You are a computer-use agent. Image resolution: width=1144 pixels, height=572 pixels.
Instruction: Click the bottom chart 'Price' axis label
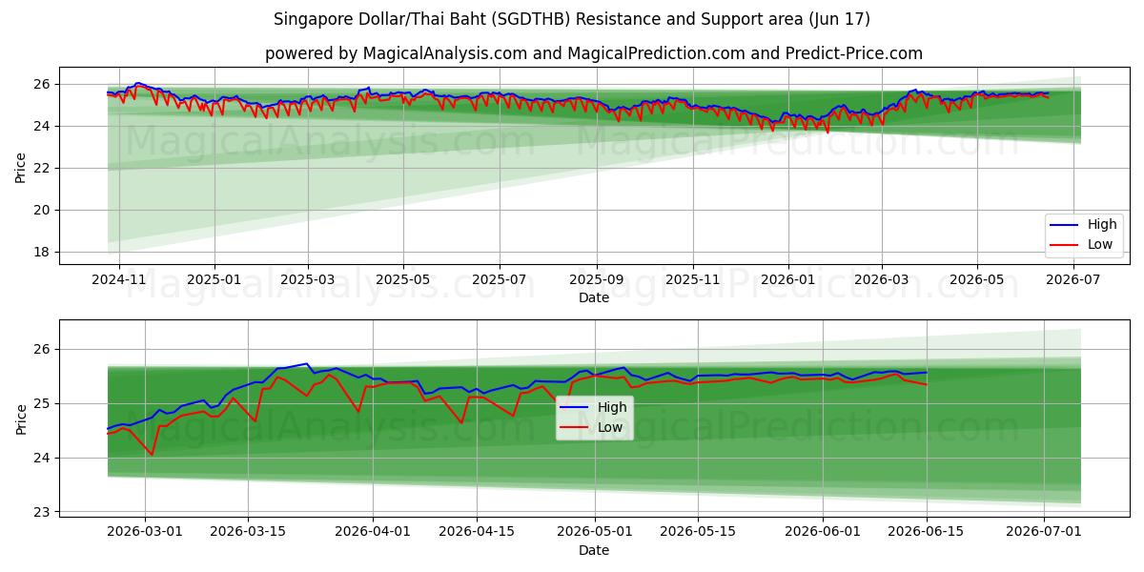coord(21,418)
